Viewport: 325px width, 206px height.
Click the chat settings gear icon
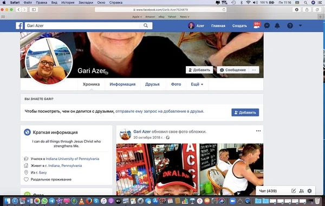pyautogui.click(x=309, y=191)
